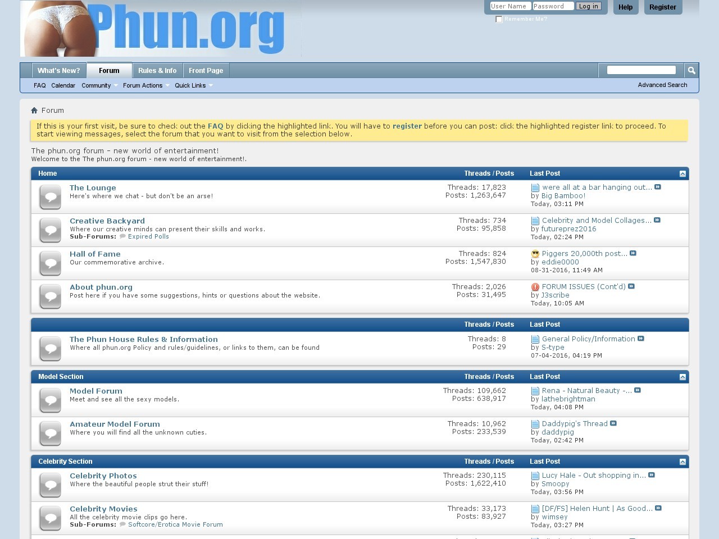Go to last post arrow for General Policy/Information
This screenshot has height=539, width=719.
pyautogui.click(x=641, y=339)
